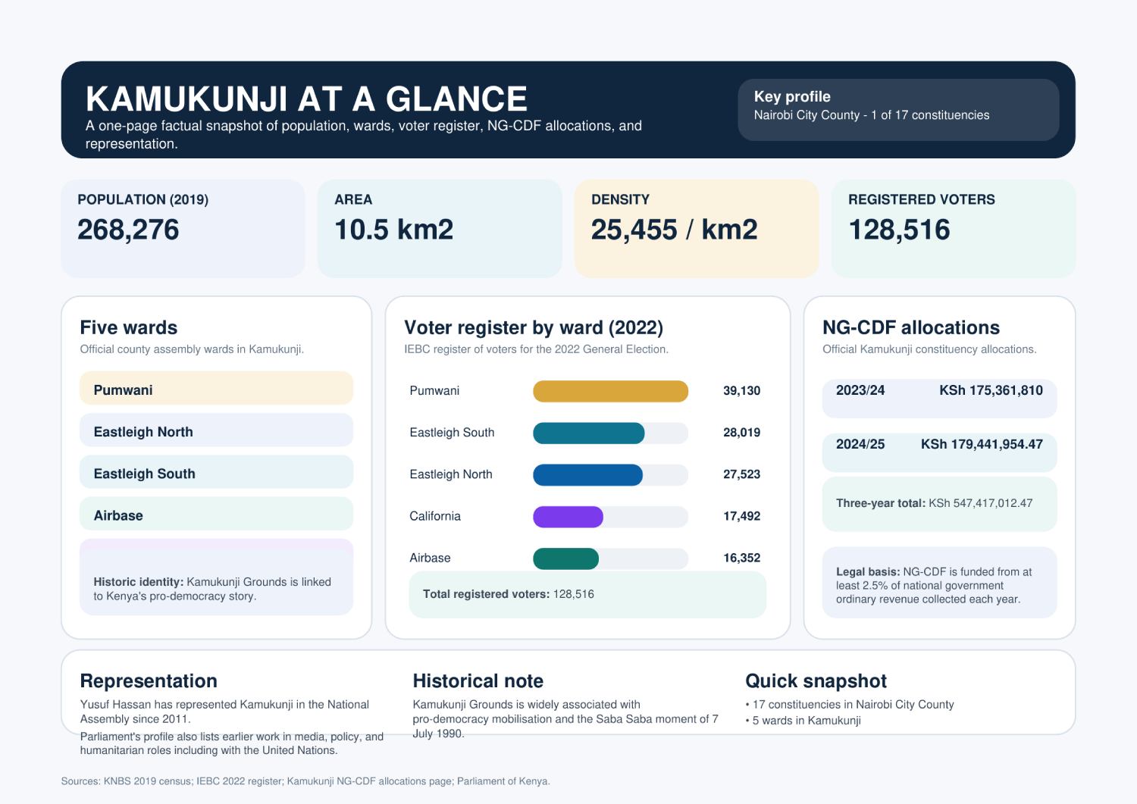Open the REGISTERED VOTERS stat card
Screen dimensions: 1137x804
(x=953, y=227)
